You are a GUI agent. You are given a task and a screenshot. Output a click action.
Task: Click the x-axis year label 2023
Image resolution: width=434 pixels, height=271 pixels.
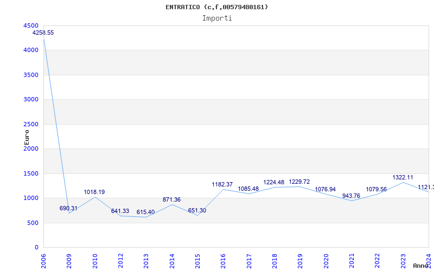403,261
